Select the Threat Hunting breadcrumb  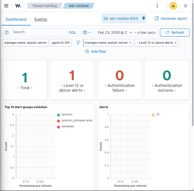click(x=44, y=6)
